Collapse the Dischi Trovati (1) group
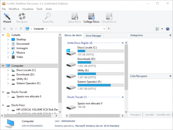Viewport: 173px width, 130px height. coord(123,97)
